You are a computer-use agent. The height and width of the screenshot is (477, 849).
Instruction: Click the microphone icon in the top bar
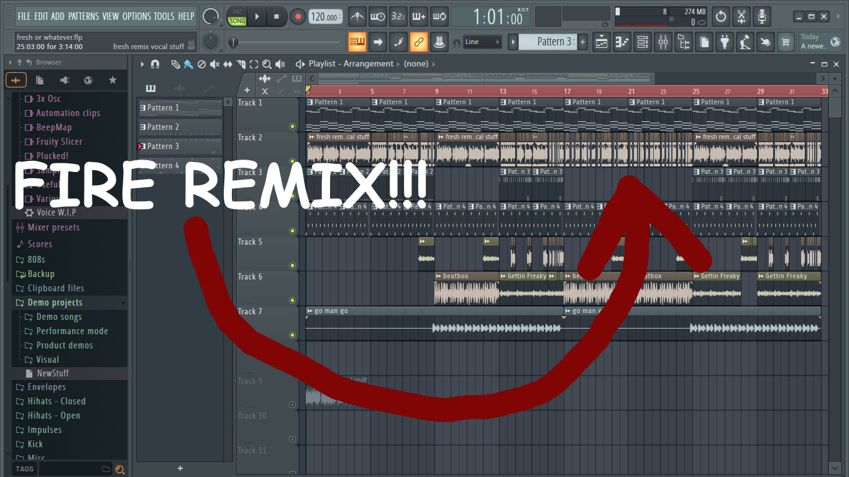click(761, 16)
